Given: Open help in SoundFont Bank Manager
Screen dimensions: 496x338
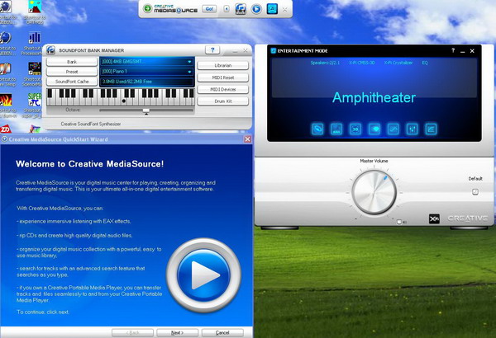Looking at the screenshot, I should pos(212,49).
